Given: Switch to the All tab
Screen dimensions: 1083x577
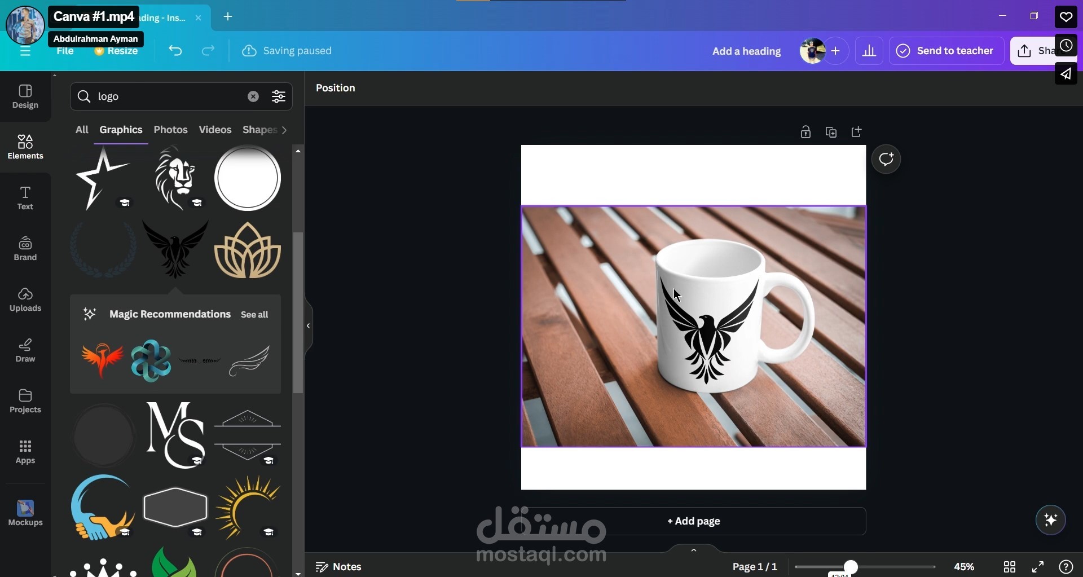Looking at the screenshot, I should click(x=82, y=130).
